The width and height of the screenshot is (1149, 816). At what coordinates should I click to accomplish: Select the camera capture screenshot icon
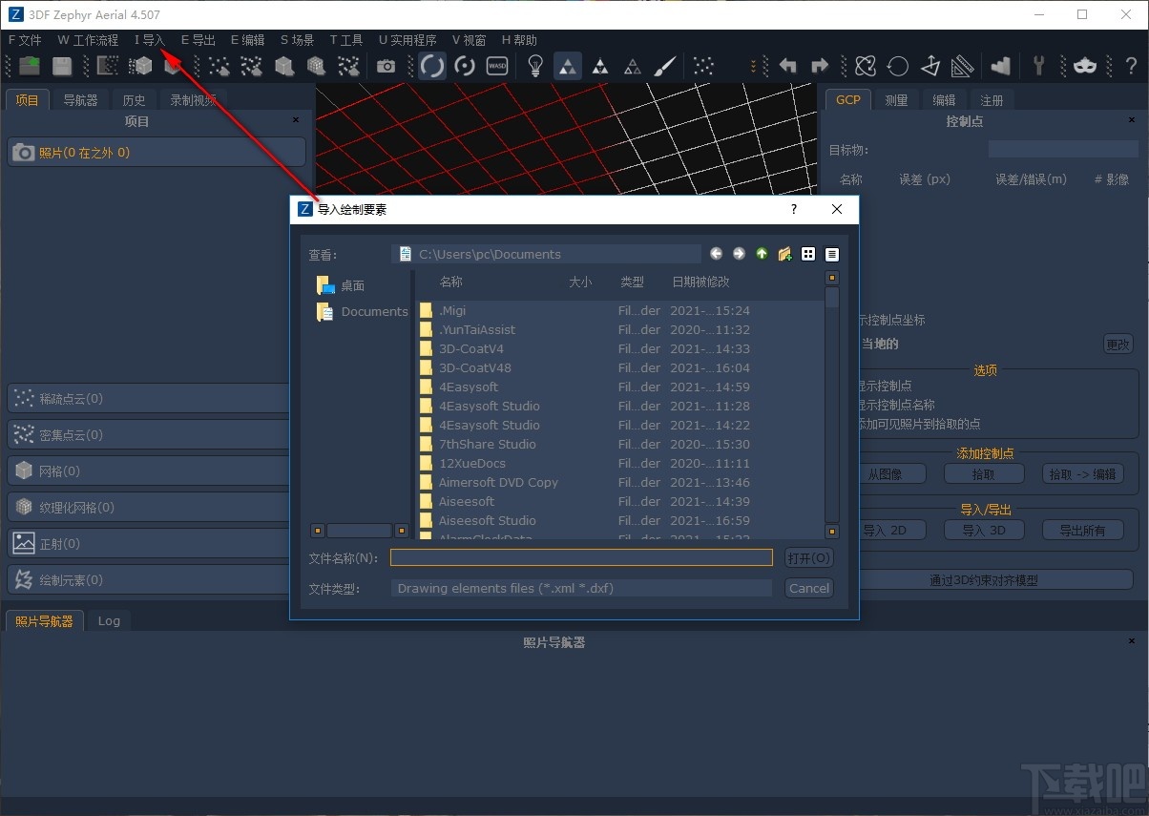[386, 66]
